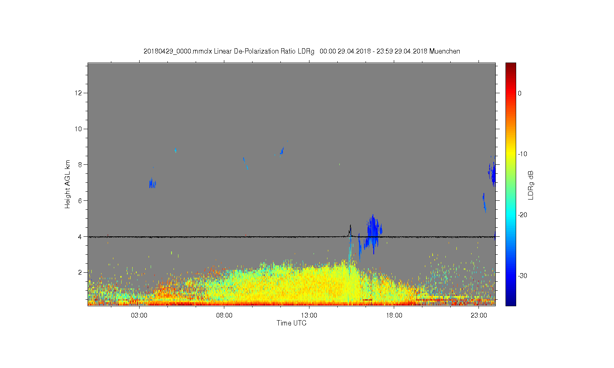The height and width of the screenshot is (368, 614).
Task: Click the colorbar value label -20
Action: pos(522,215)
